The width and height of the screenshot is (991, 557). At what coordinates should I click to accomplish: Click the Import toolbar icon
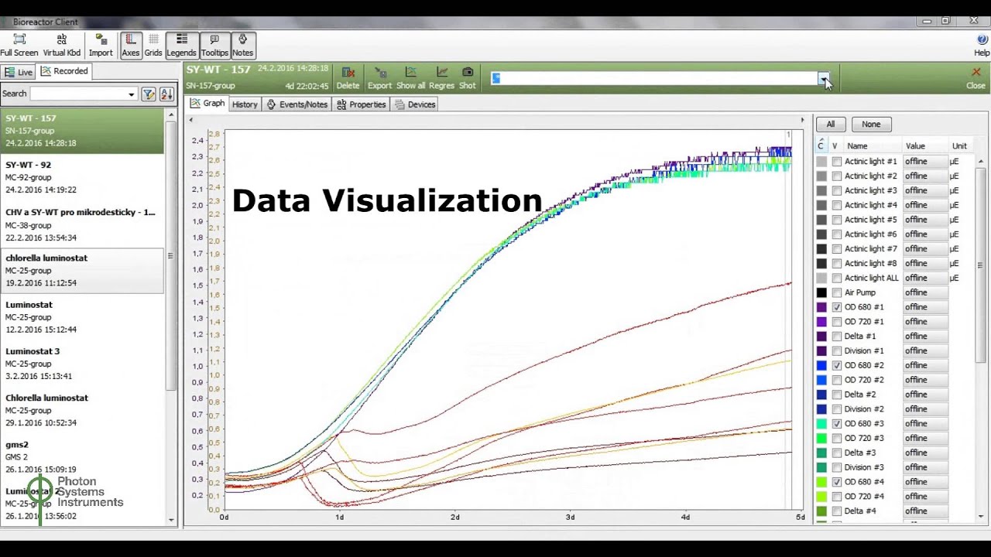101,45
